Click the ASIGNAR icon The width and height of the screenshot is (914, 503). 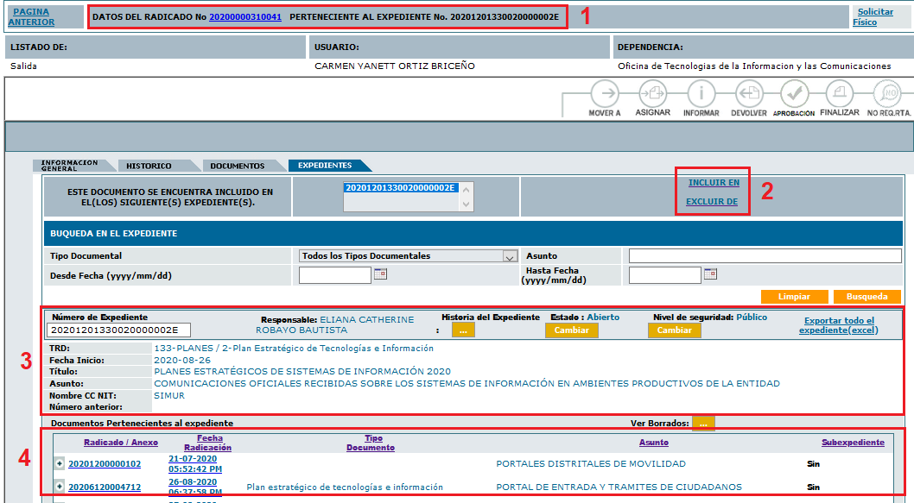tap(653, 93)
